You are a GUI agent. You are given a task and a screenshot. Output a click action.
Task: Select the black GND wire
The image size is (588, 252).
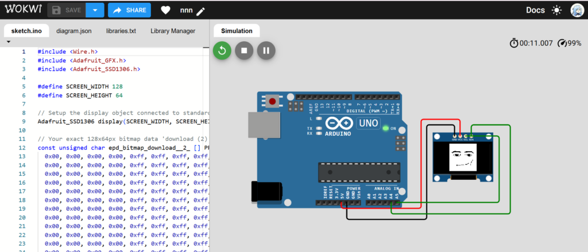(427, 172)
